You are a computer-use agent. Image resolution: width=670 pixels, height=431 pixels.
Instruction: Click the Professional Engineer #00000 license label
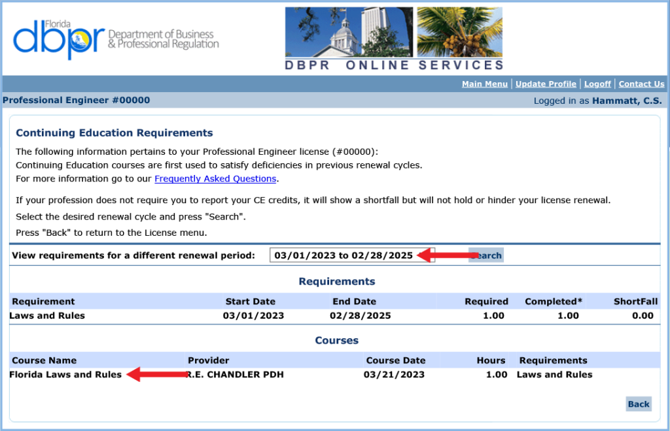click(79, 100)
